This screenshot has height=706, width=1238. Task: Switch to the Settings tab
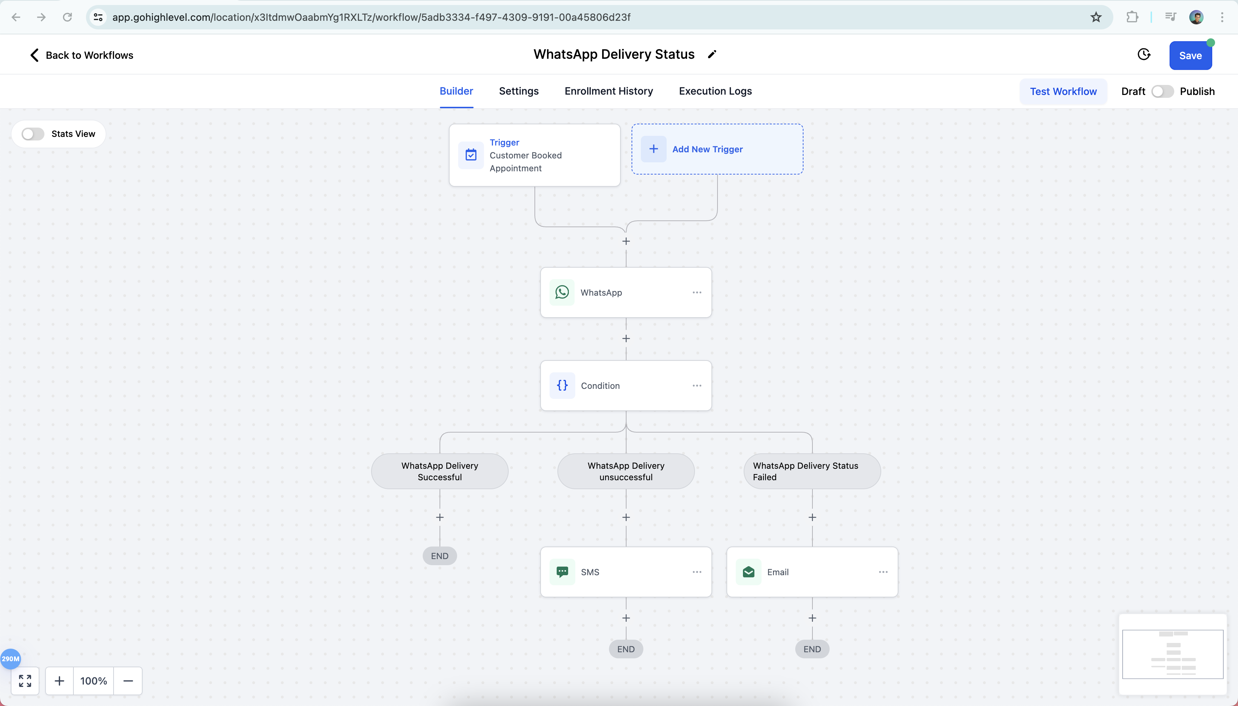coord(518,91)
